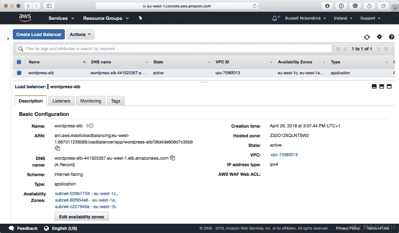Viewport: 399px width, 233px height.
Task: Select the wordpress-elb name cell in table
Action: pos(41,73)
